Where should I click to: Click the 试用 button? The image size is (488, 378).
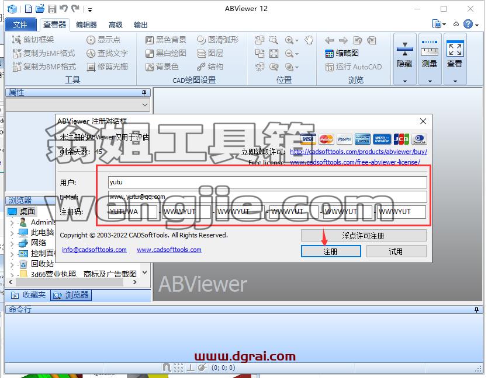pos(396,251)
